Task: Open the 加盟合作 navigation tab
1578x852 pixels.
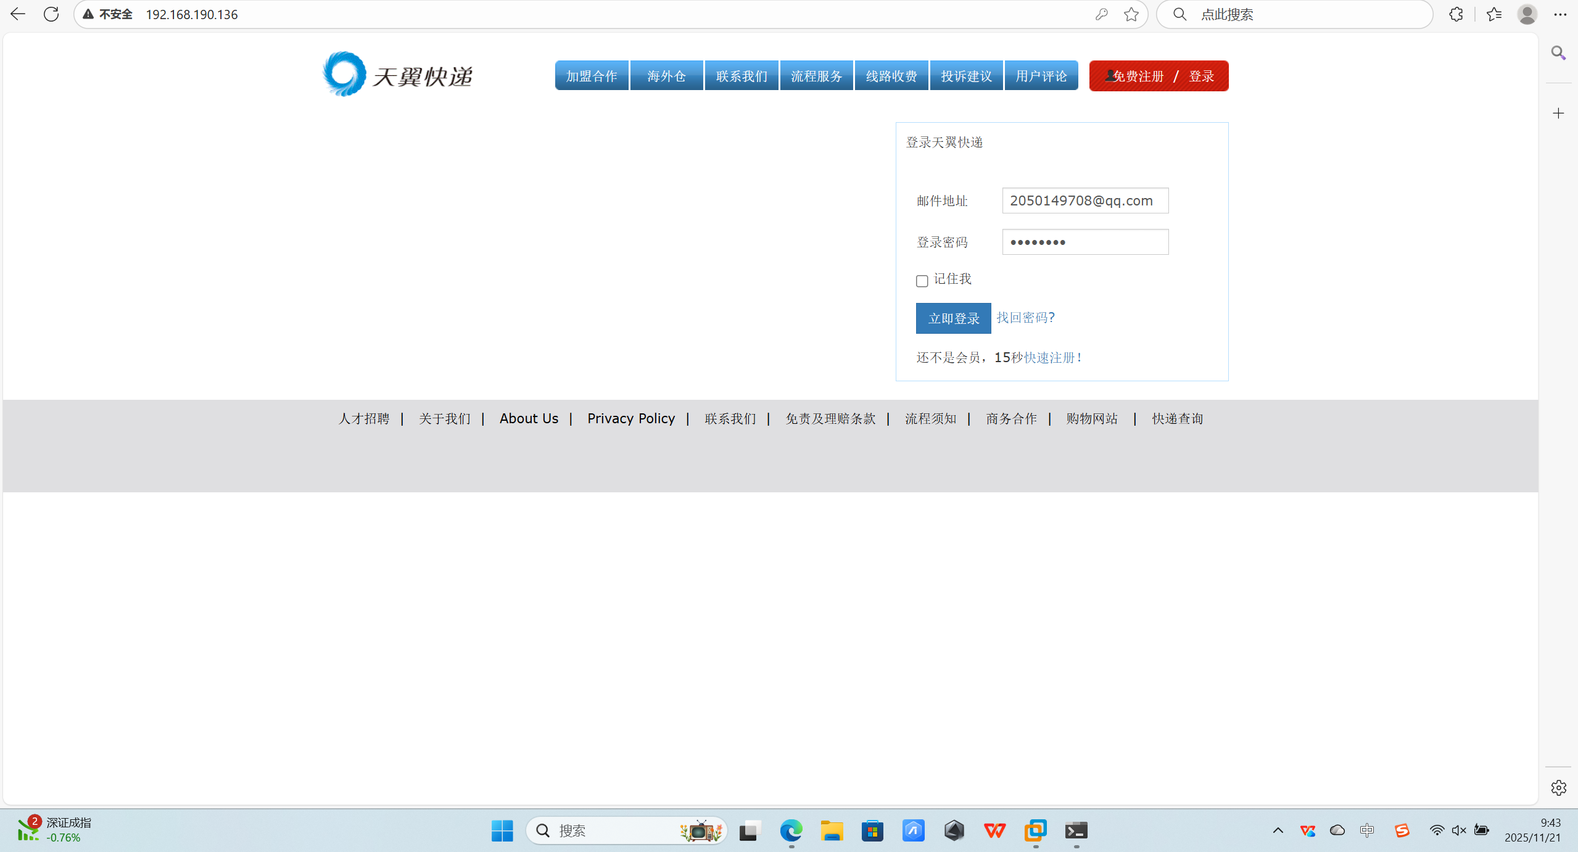Action: click(591, 76)
